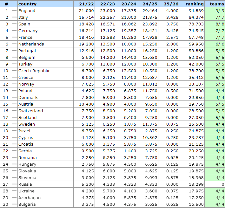Click the no-change dash icon beside Portugal

click(14, 51)
